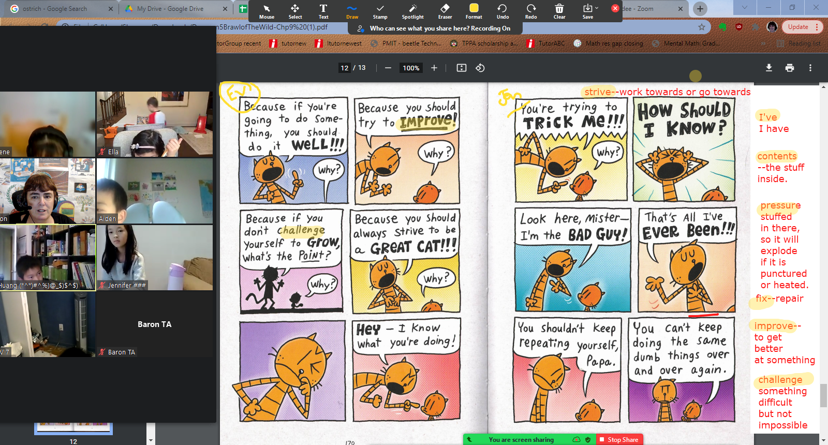Open Math res gap closing bookmark

[x=609, y=43]
